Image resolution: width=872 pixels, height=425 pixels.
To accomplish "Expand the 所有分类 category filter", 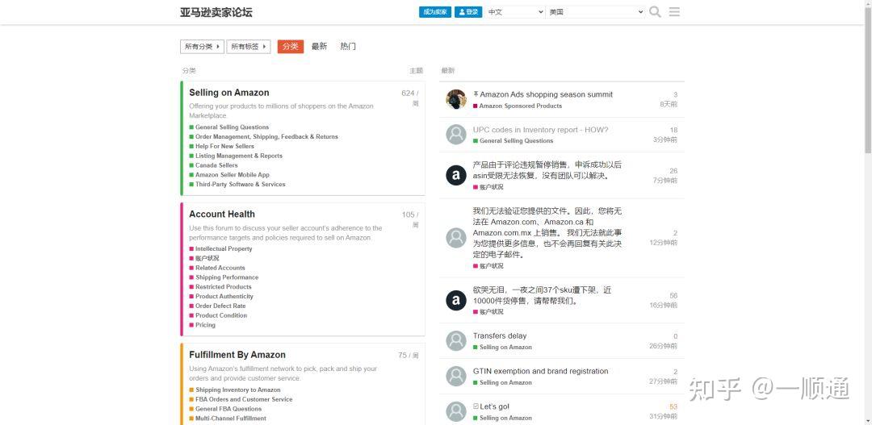I will point(202,47).
